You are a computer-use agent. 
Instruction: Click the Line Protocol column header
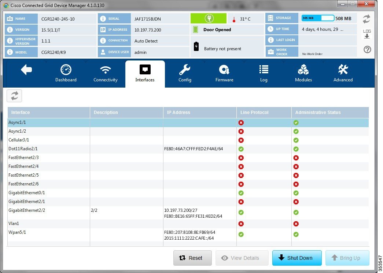(x=264, y=112)
